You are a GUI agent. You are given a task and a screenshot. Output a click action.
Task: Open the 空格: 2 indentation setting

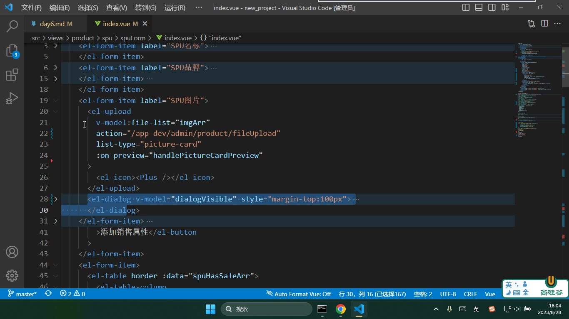[x=423, y=294]
